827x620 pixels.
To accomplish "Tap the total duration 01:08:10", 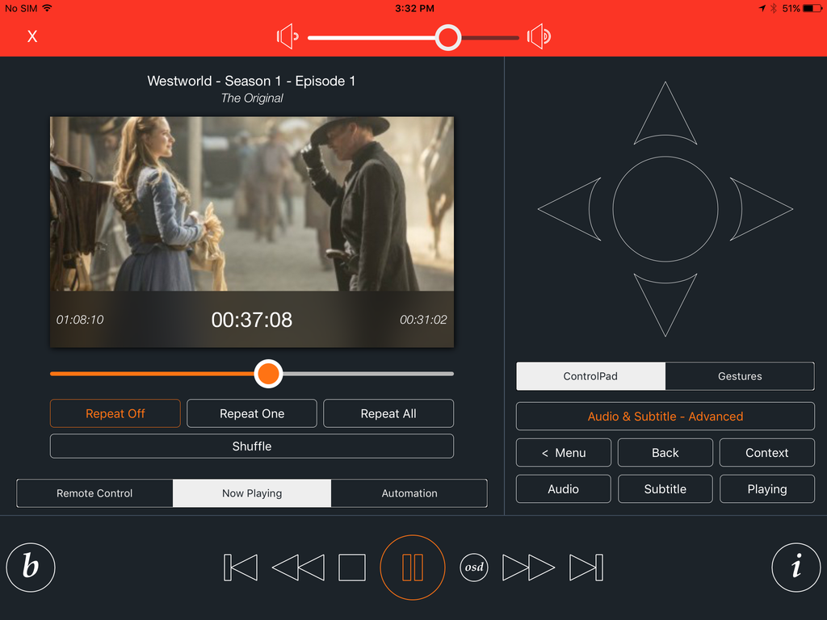I will pyautogui.click(x=80, y=320).
